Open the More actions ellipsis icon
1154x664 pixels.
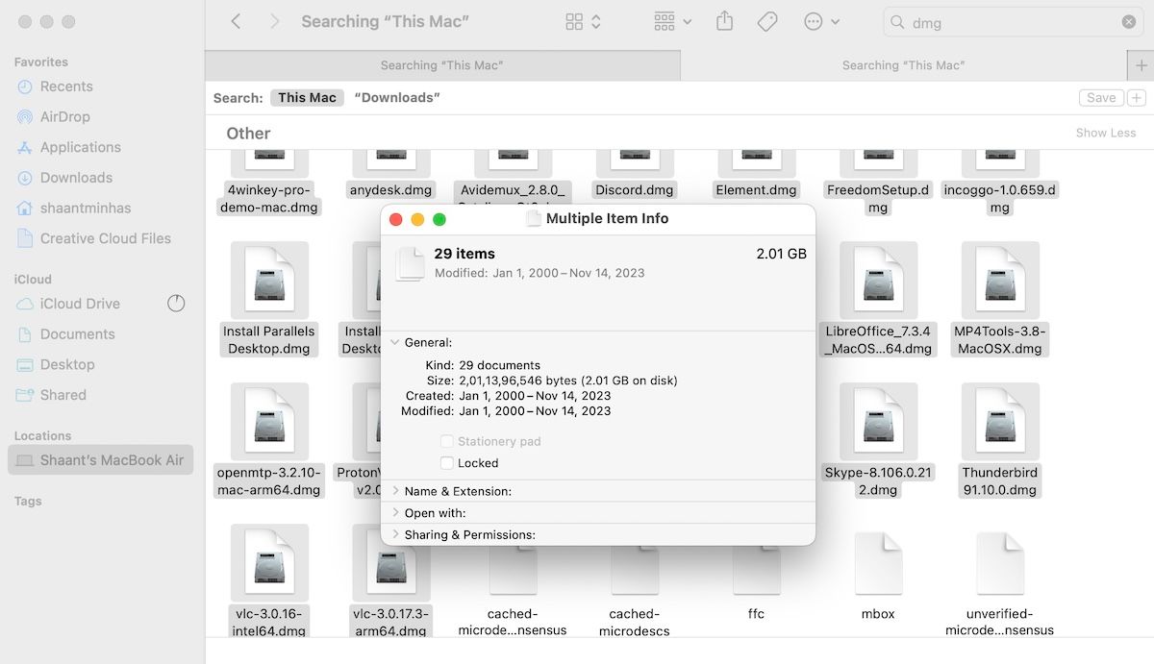click(813, 21)
